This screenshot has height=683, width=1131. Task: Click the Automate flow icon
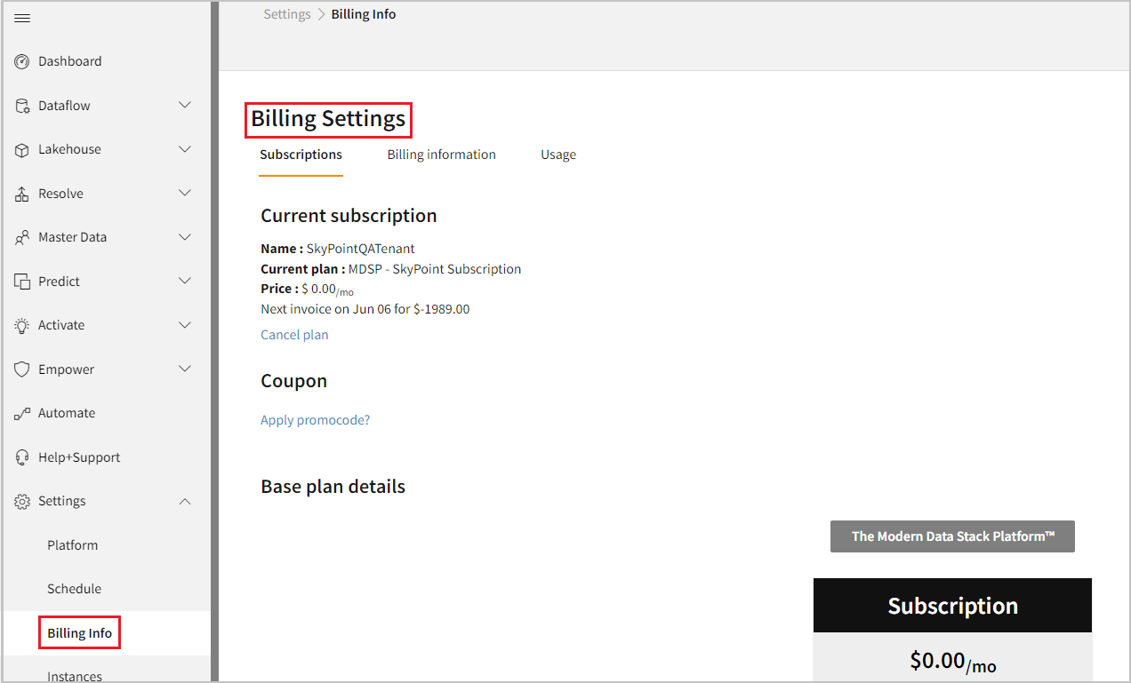tap(22, 413)
